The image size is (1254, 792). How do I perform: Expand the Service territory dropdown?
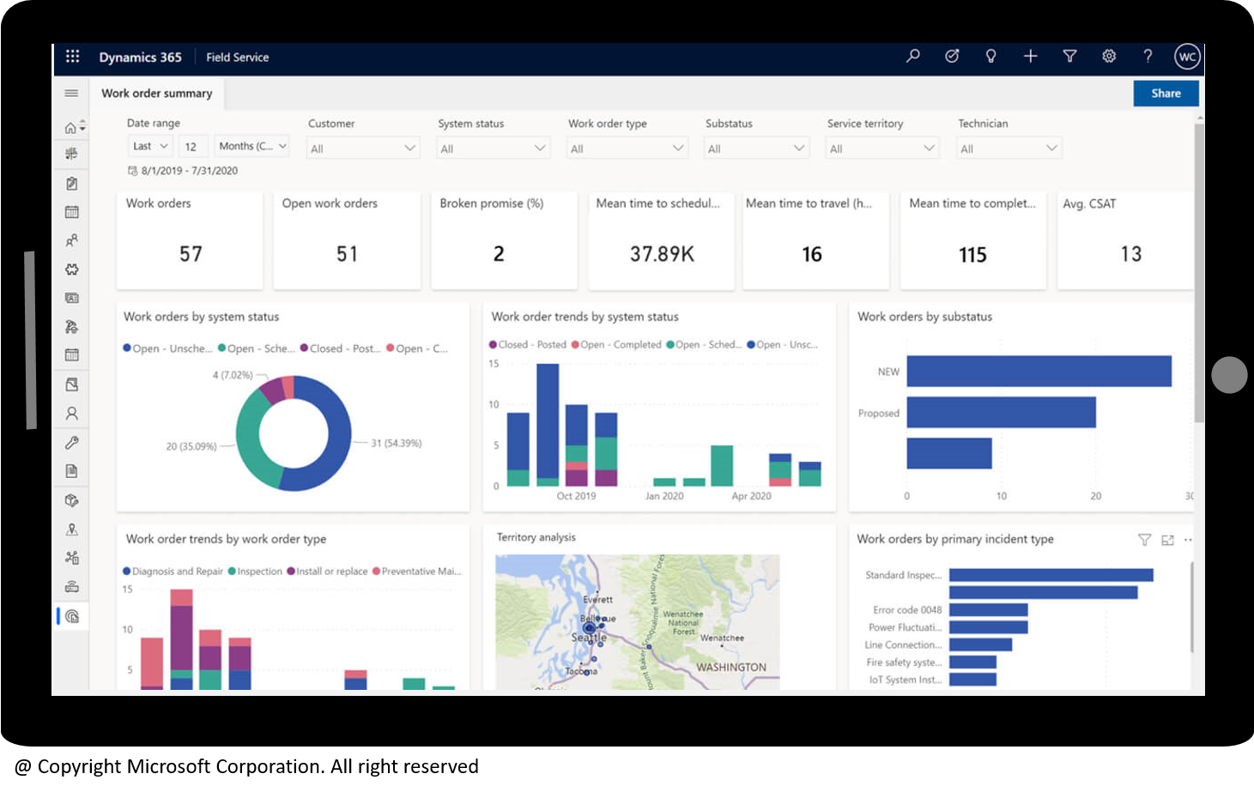(883, 148)
